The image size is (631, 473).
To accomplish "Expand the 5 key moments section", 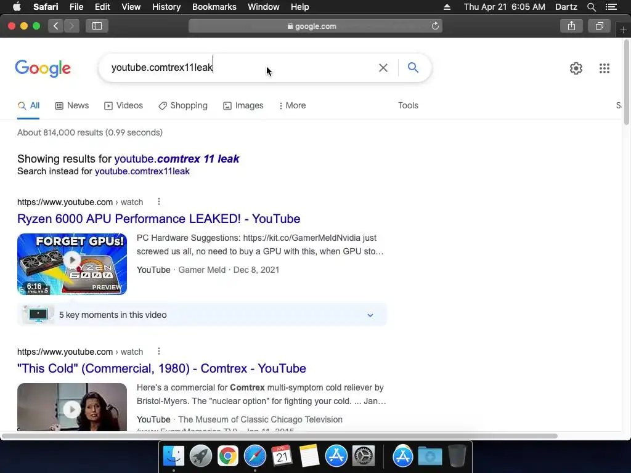I will click(202, 315).
